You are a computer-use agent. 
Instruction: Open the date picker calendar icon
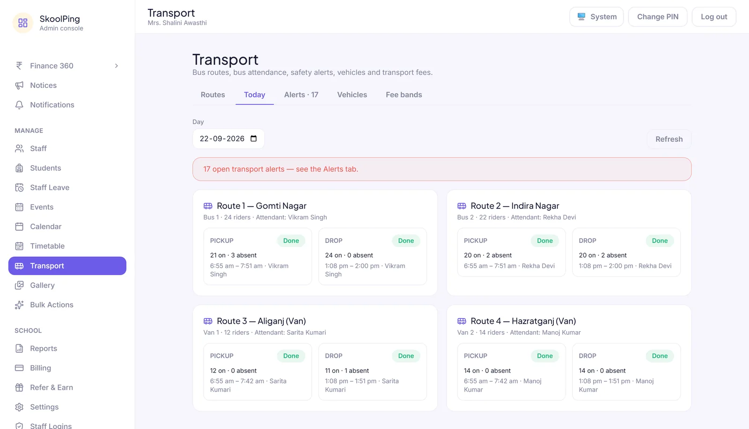pos(254,138)
